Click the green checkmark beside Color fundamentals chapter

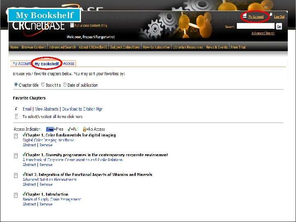[x=24, y=134]
